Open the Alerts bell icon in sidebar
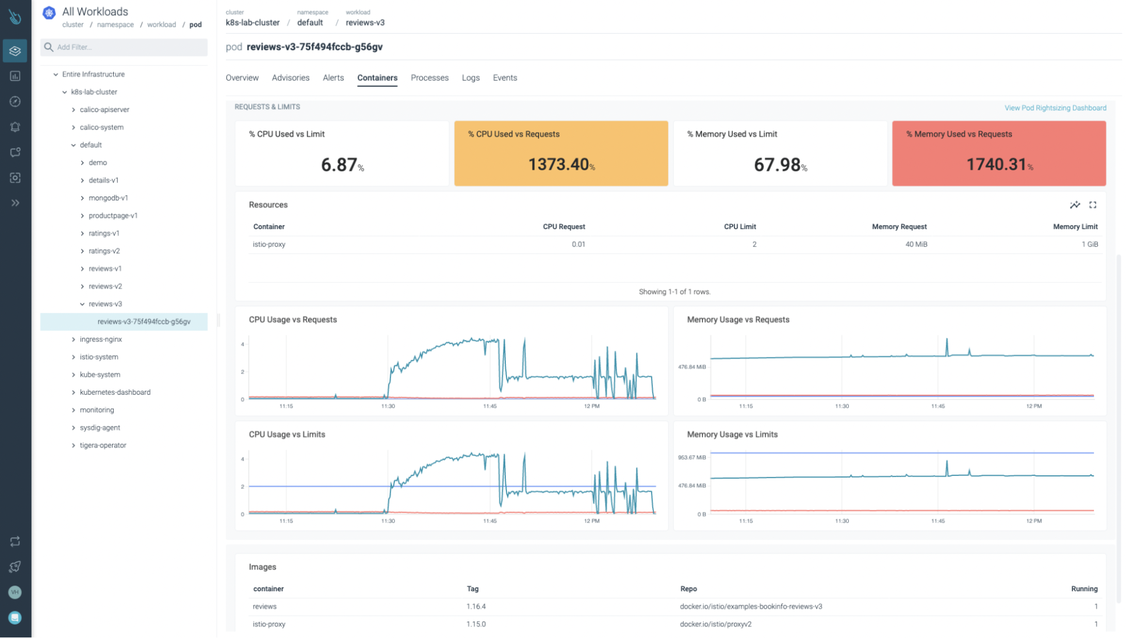 (15, 127)
